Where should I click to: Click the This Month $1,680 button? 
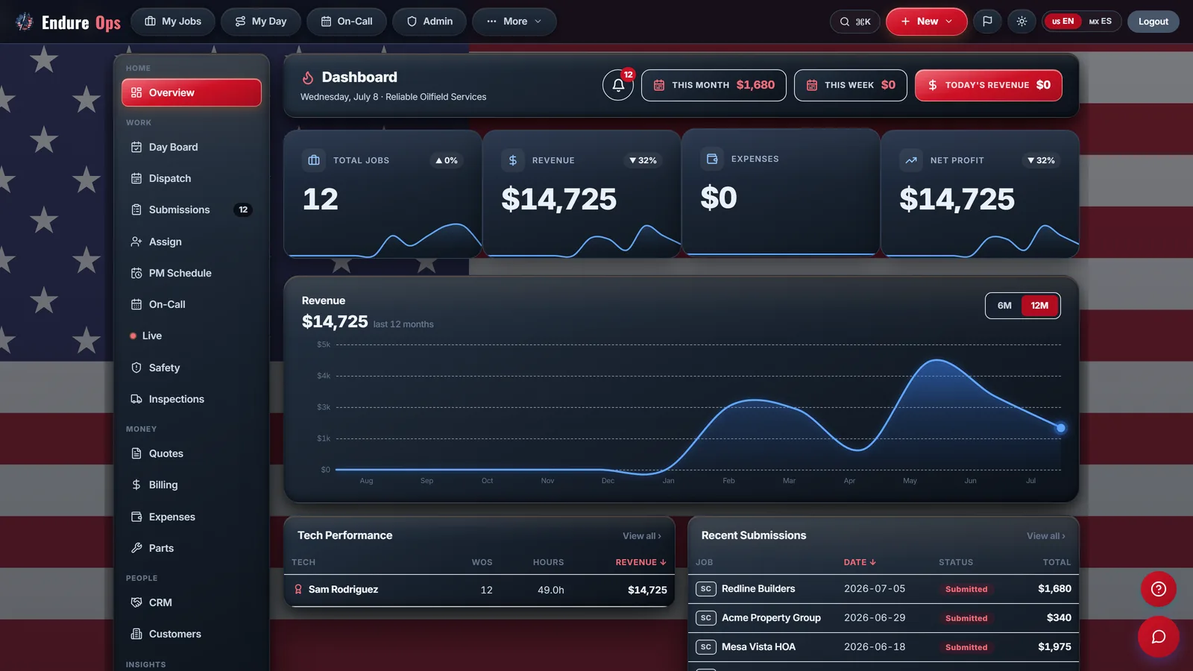(714, 85)
